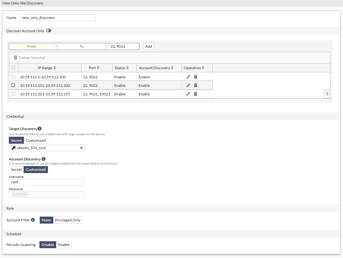The height and width of the screenshot is (258, 343).
Task: Click the Password input field
Action: coord(47,195)
